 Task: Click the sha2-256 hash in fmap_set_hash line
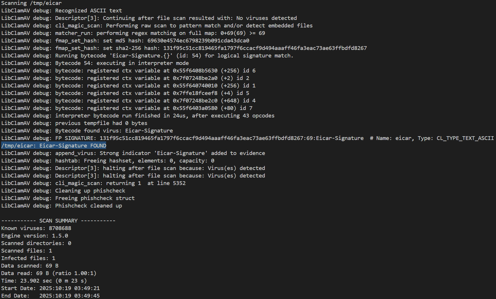[x=265, y=48]
